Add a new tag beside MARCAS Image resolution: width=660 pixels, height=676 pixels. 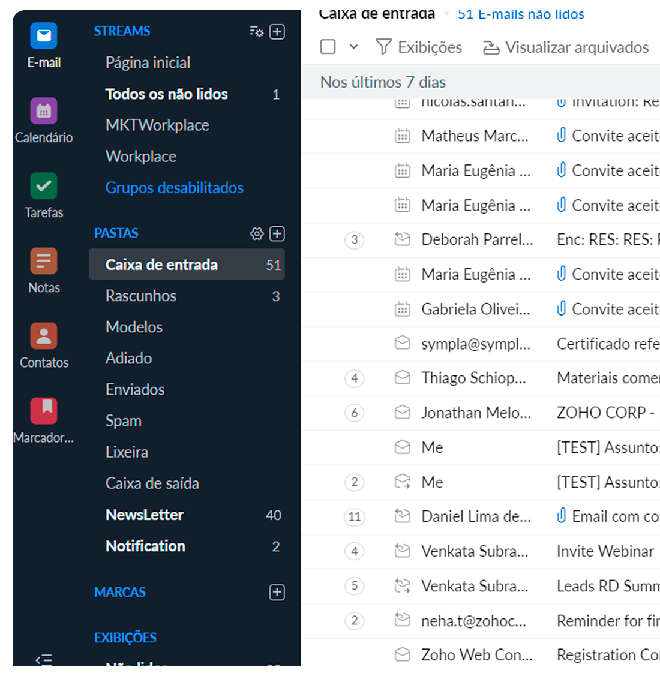[x=277, y=593]
